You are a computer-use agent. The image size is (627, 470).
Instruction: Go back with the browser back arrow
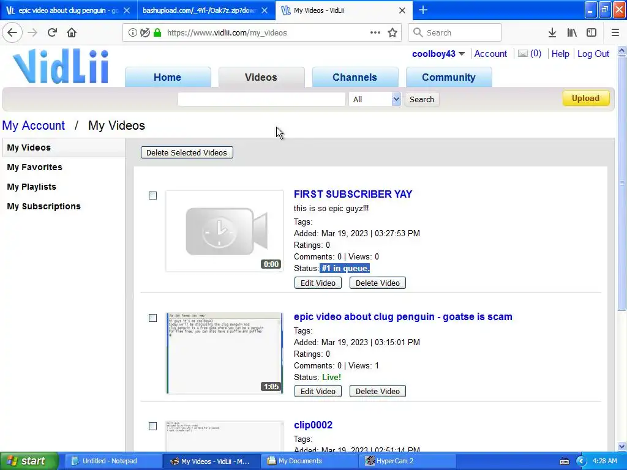12,32
